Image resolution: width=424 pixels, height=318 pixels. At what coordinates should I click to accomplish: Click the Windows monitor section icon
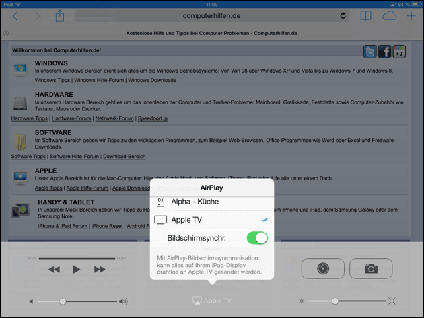tap(20, 70)
